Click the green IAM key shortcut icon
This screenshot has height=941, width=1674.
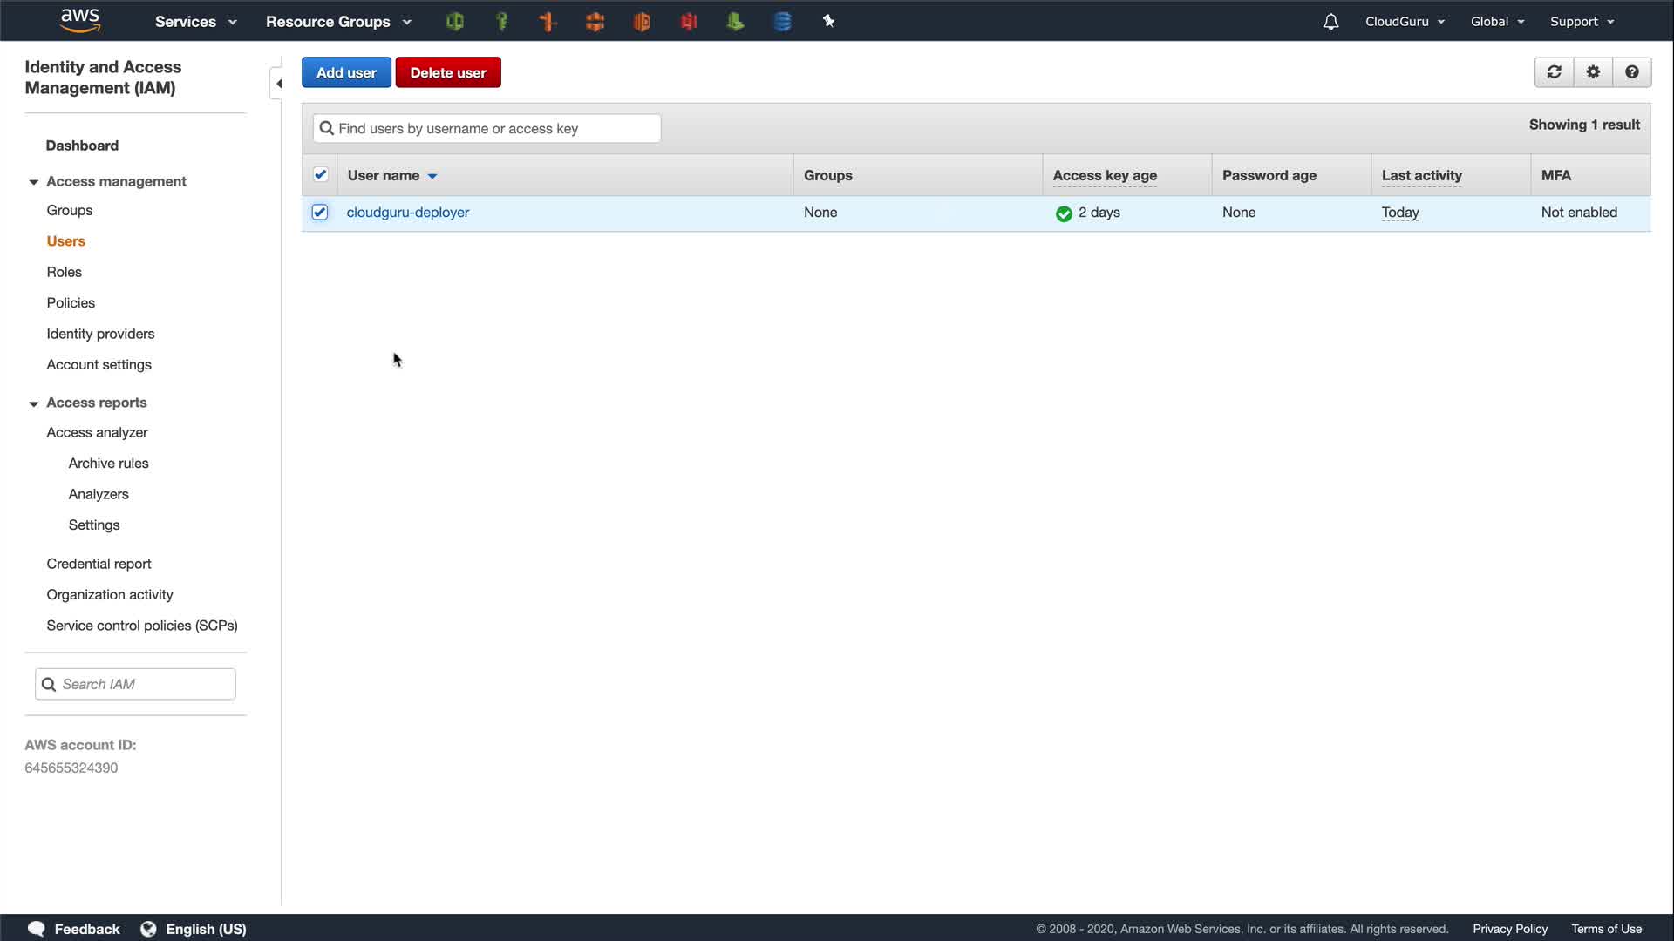tap(501, 22)
